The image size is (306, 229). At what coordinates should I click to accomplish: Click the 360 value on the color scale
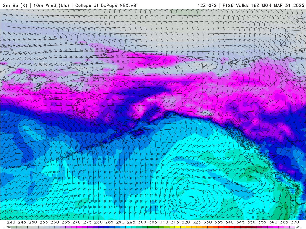tap(273, 222)
